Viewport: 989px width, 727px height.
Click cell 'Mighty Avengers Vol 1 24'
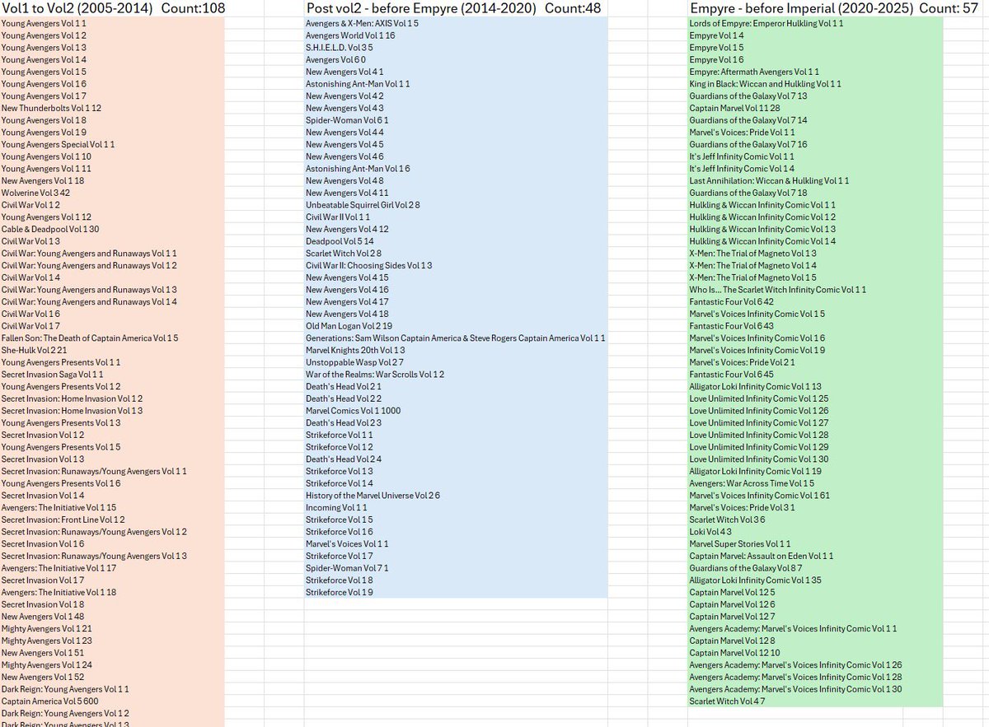point(112,664)
